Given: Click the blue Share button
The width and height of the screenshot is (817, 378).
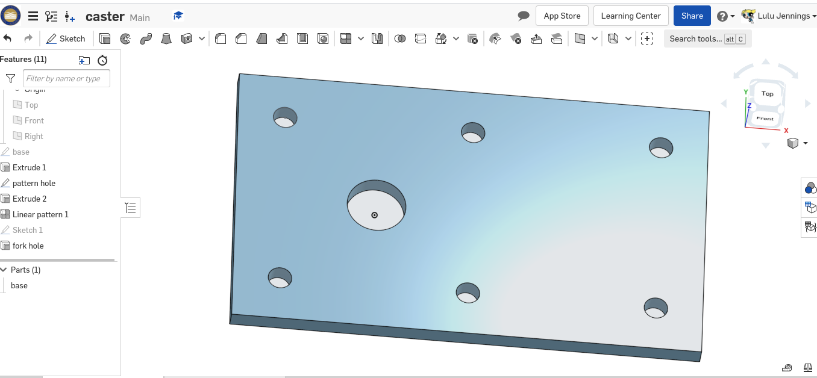Looking at the screenshot, I should click(x=692, y=16).
